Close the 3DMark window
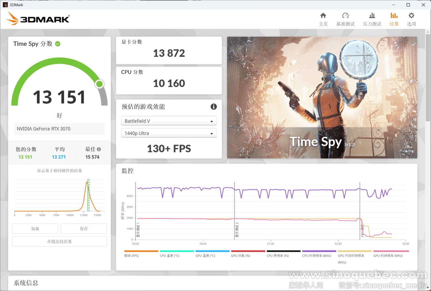The height and width of the screenshot is (291, 431). point(423,5)
